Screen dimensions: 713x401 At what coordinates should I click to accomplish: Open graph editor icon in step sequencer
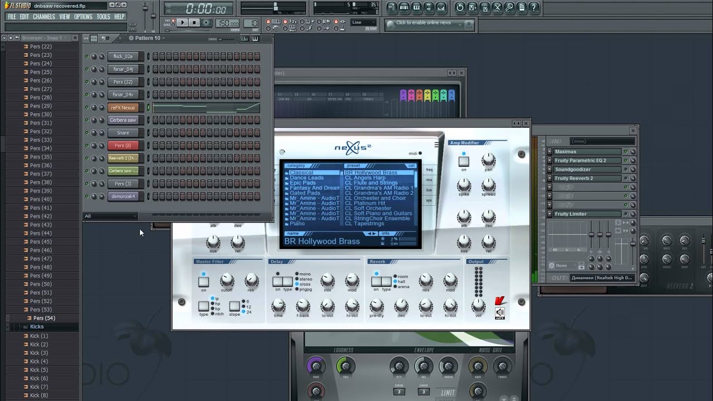(x=245, y=38)
